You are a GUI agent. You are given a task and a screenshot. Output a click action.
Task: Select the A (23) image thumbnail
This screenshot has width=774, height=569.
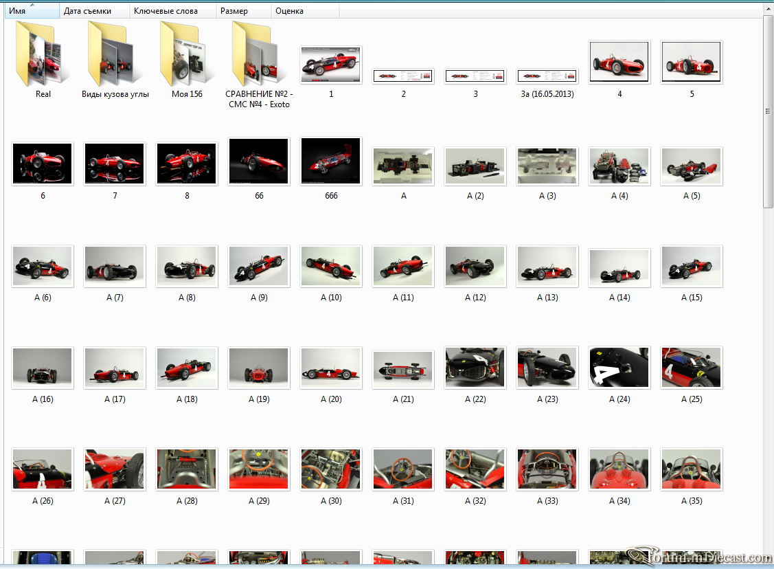click(x=547, y=368)
